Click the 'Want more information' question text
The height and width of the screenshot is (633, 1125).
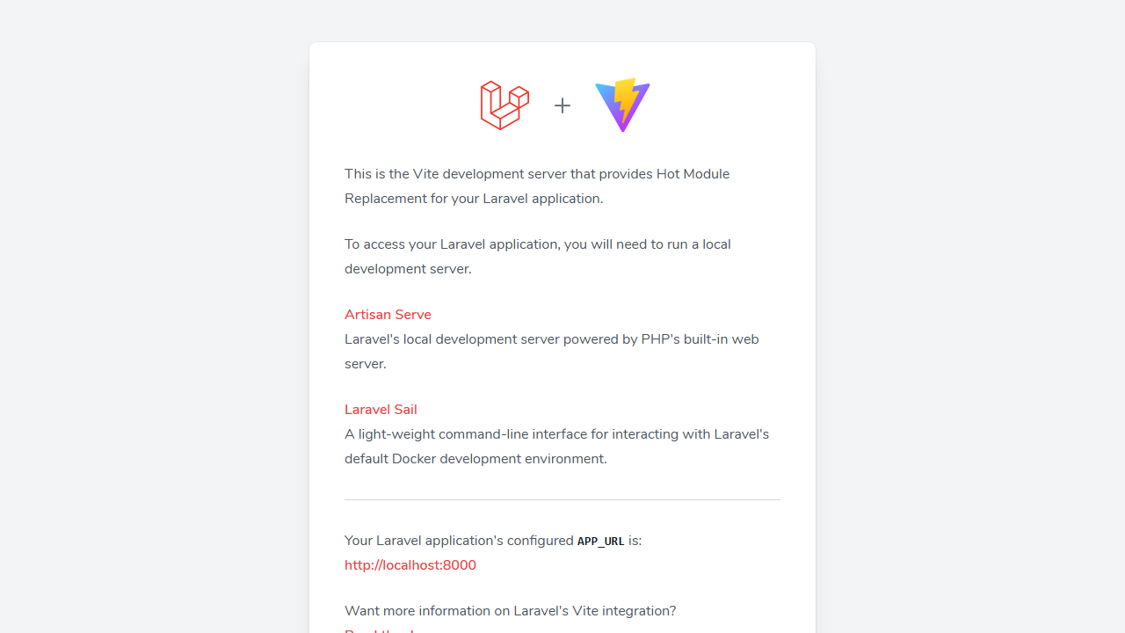pyautogui.click(x=510, y=611)
